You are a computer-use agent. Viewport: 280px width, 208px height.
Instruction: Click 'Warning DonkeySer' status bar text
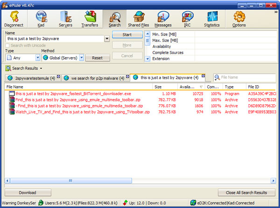point(19,203)
